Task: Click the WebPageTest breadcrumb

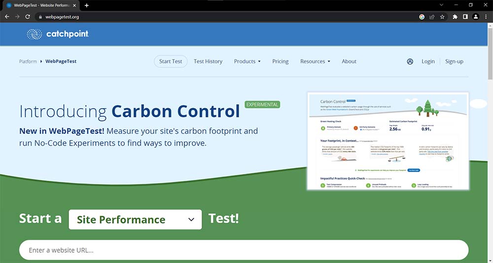Action: pyautogui.click(x=61, y=61)
